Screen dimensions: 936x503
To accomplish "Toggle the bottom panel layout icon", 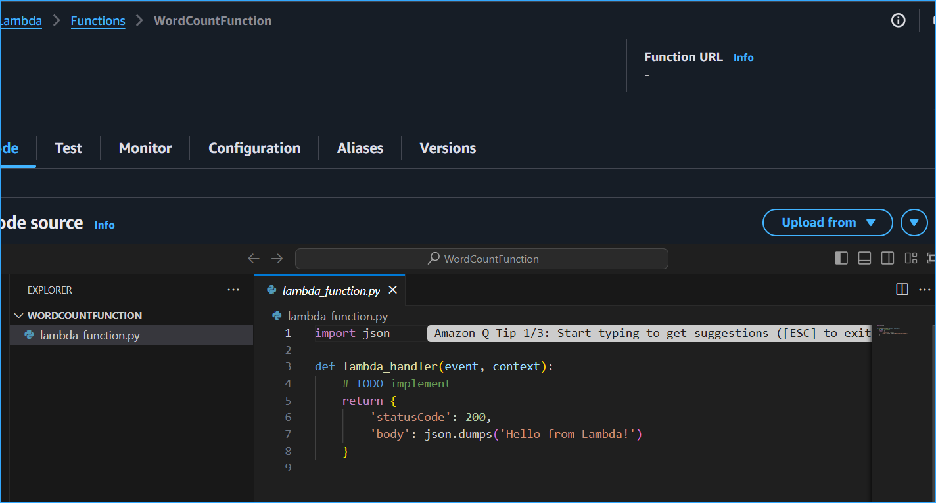I will [864, 258].
